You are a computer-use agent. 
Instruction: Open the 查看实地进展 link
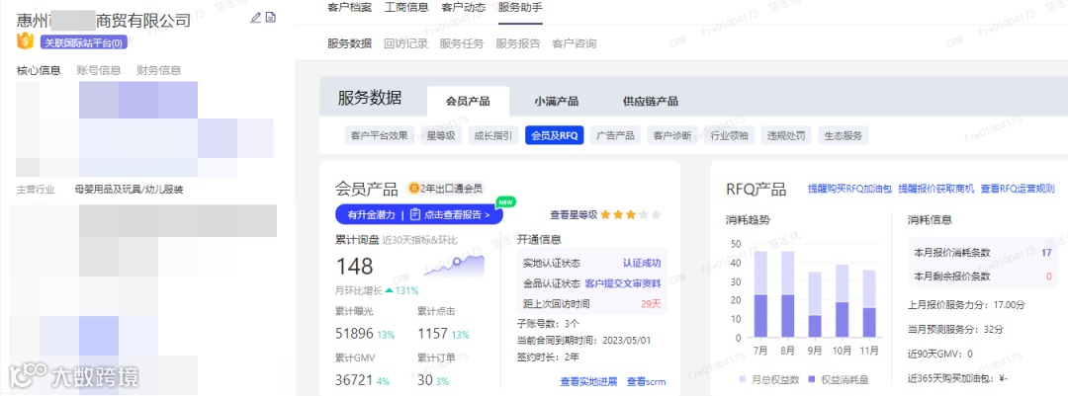click(x=588, y=381)
